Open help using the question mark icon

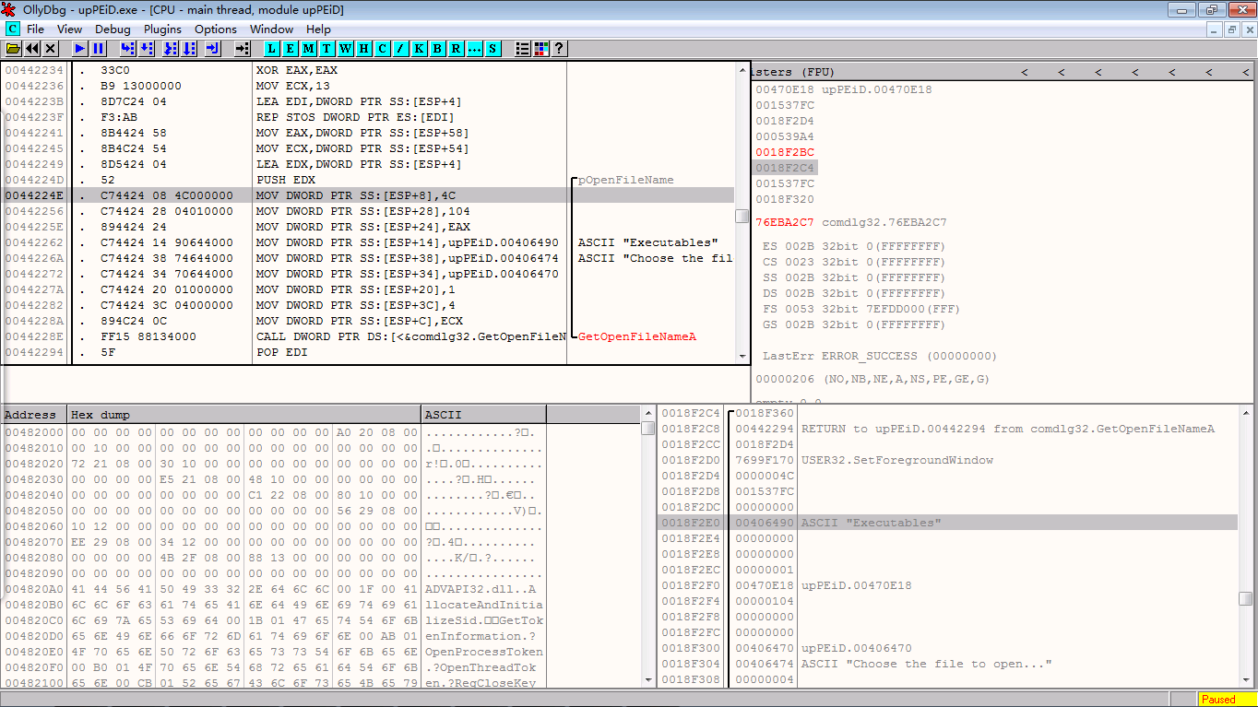[x=559, y=48]
